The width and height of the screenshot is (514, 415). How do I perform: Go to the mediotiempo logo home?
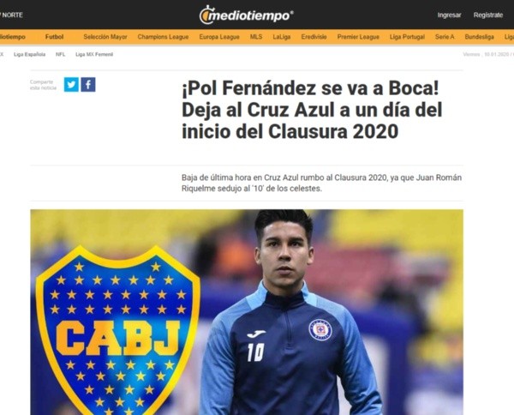coord(247,15)
